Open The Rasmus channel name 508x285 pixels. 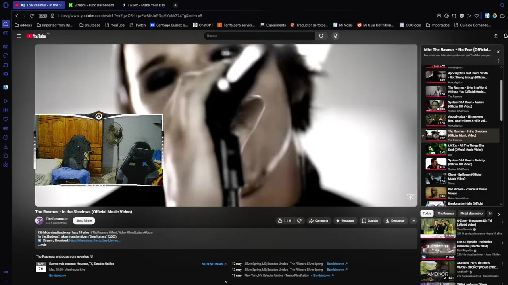[x=55, y=219]
